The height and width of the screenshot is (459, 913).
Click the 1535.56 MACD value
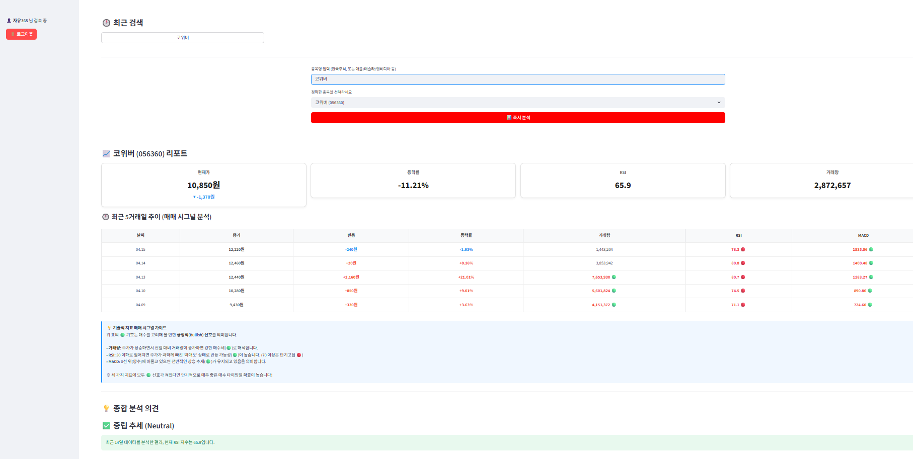pyautogui.click(x=860, y=249)
